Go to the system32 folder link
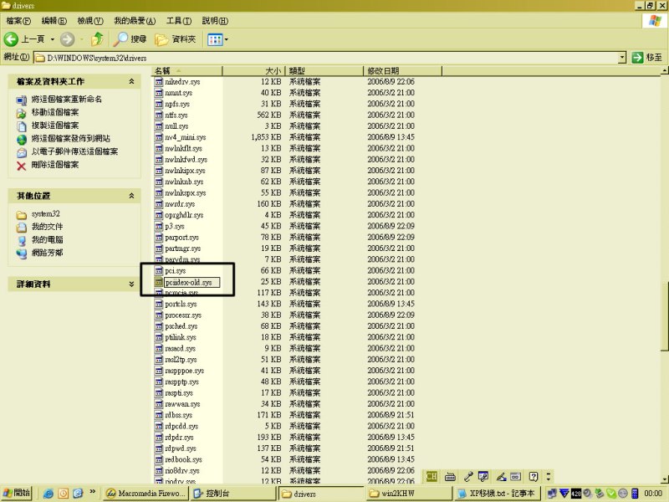 [46, 213]
